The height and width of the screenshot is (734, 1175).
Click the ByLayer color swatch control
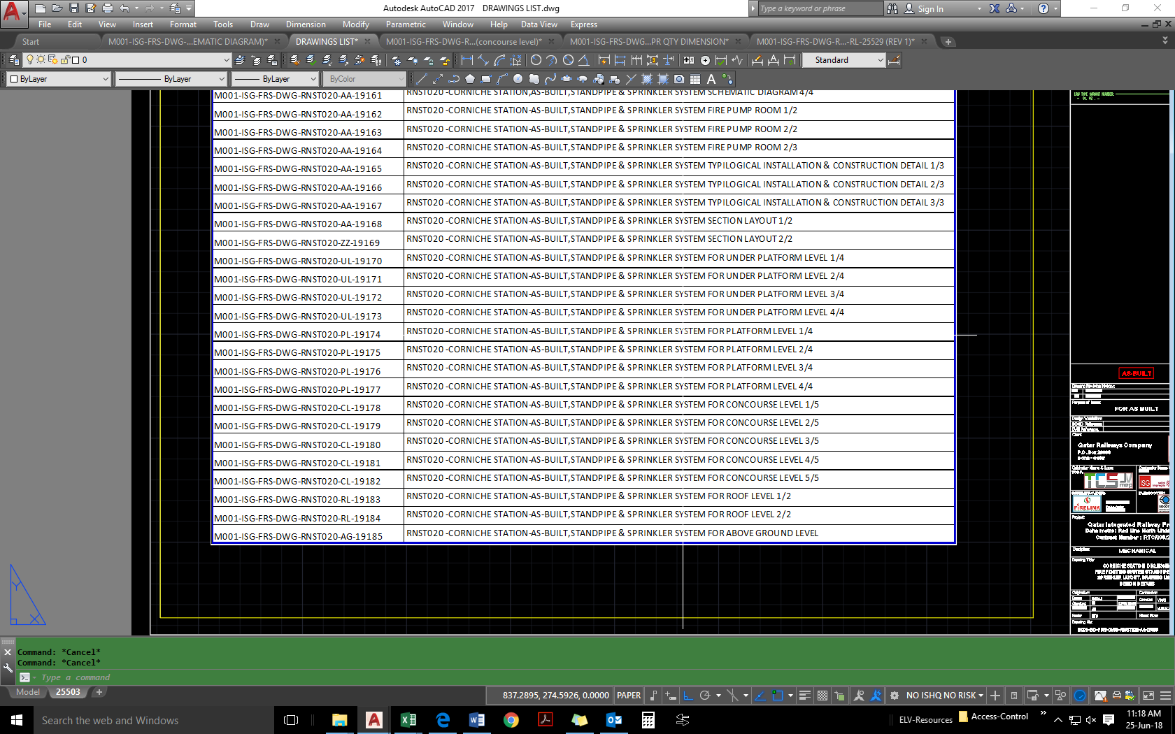click(58, 78)
